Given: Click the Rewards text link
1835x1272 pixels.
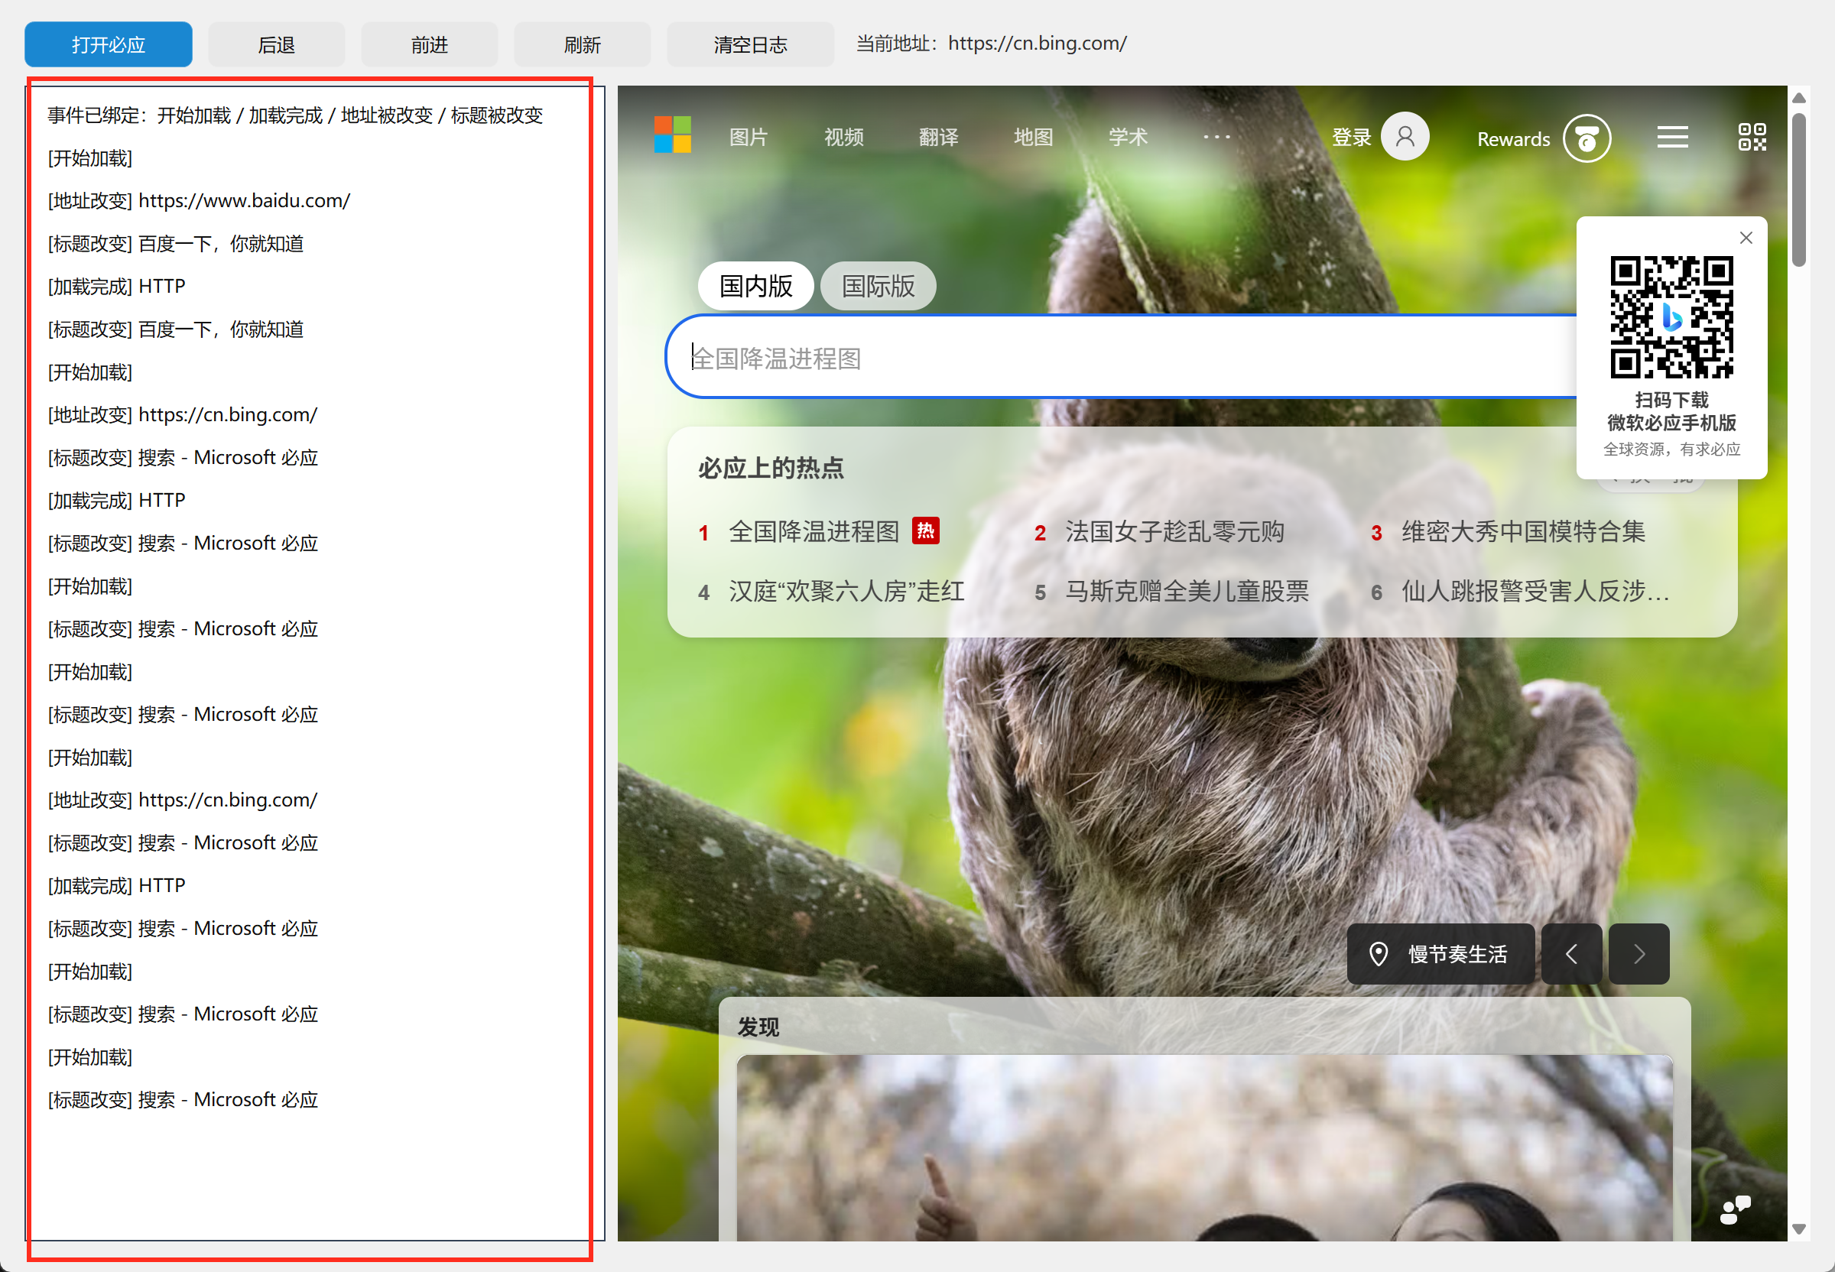Looking at the screenshot, I should point(1513,139).
